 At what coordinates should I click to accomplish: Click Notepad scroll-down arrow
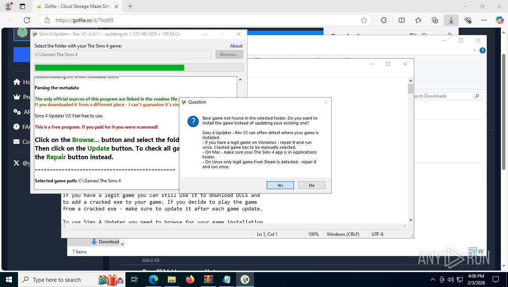[411, 220]
